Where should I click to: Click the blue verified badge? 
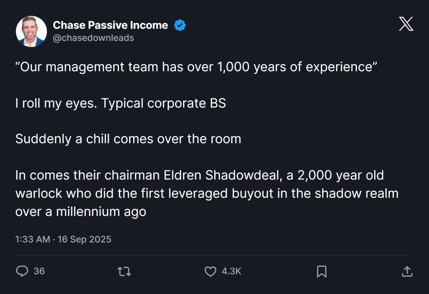point(180,26)
